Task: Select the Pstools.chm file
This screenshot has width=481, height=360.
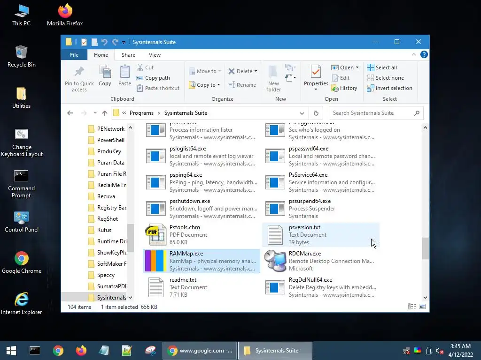Action: pos(201,234)
